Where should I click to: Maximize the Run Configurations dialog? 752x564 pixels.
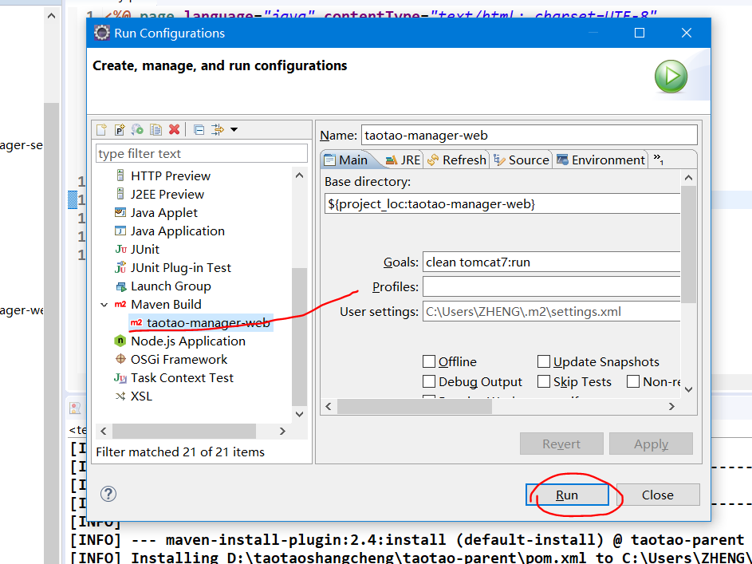click(x=640, y=33)
